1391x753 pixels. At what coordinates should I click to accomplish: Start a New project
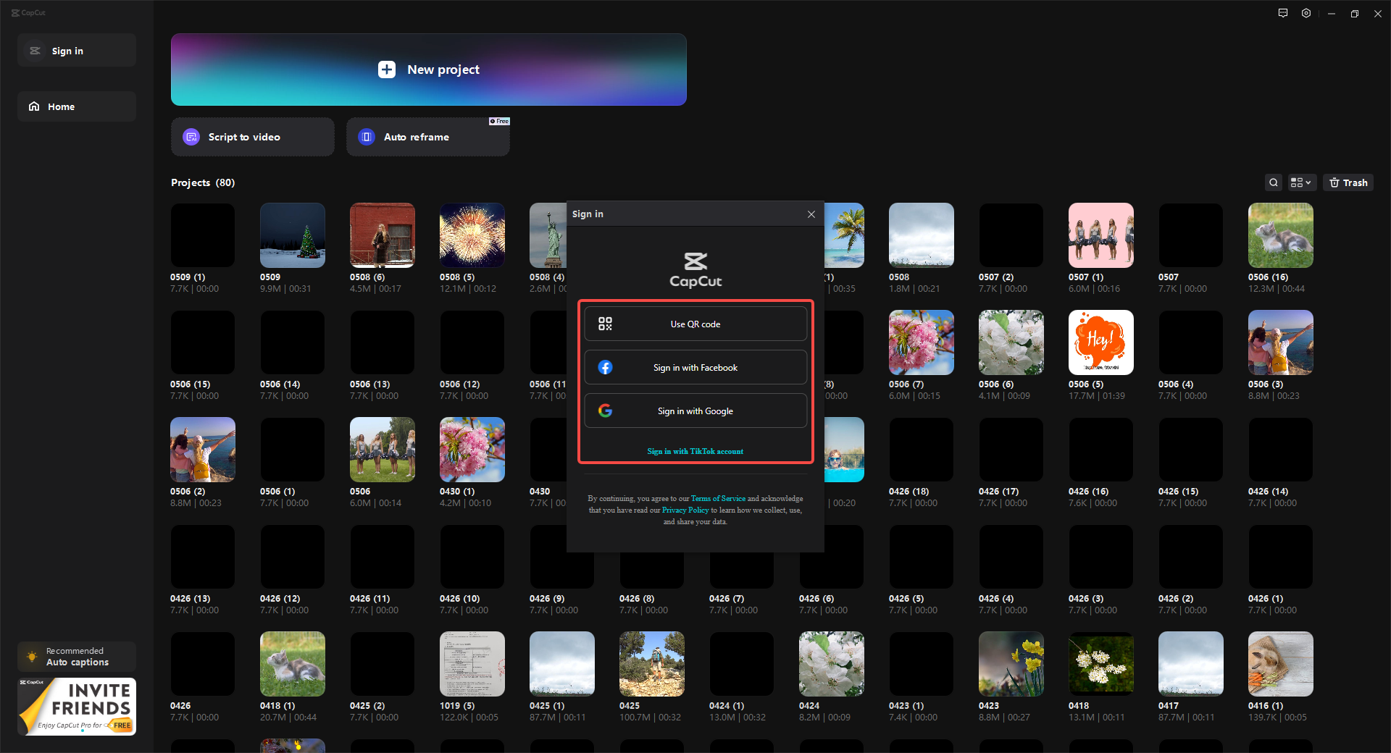pos(429,70)
